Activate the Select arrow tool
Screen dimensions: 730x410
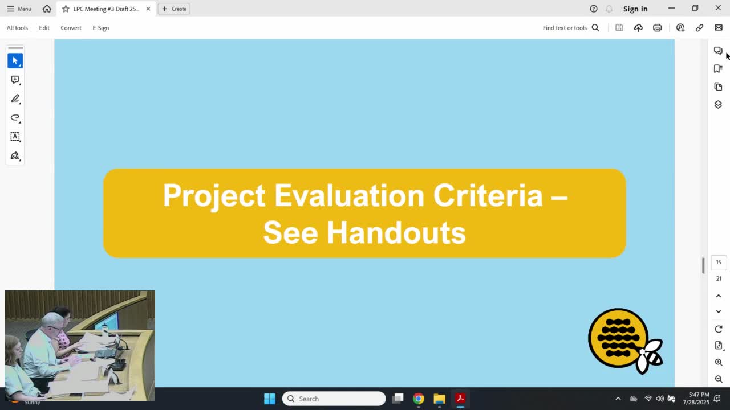(x=15, y=60)
